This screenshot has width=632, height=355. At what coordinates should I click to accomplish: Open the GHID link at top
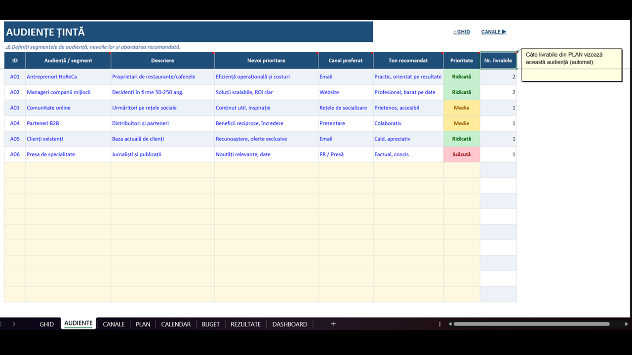(x=462, y=32)
